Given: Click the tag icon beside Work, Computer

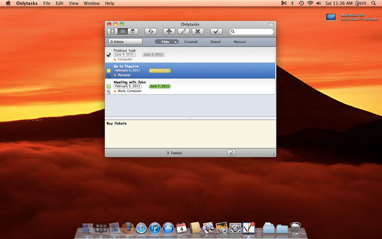Looking at the screenshot, I should click(x=115, y=91).
